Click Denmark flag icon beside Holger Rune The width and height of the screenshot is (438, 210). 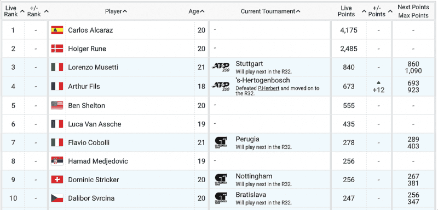pos(57,49)
